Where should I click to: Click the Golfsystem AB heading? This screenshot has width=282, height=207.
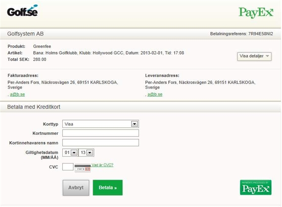click(25, 34)
